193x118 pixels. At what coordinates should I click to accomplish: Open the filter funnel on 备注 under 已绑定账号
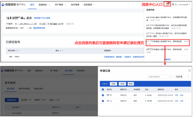62,51
